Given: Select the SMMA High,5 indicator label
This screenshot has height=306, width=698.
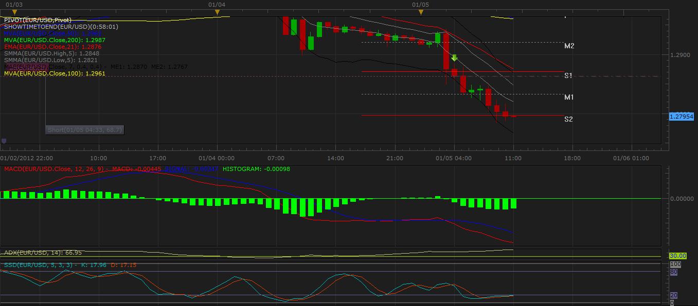Looking at the screenshot, I should [51, 53].
